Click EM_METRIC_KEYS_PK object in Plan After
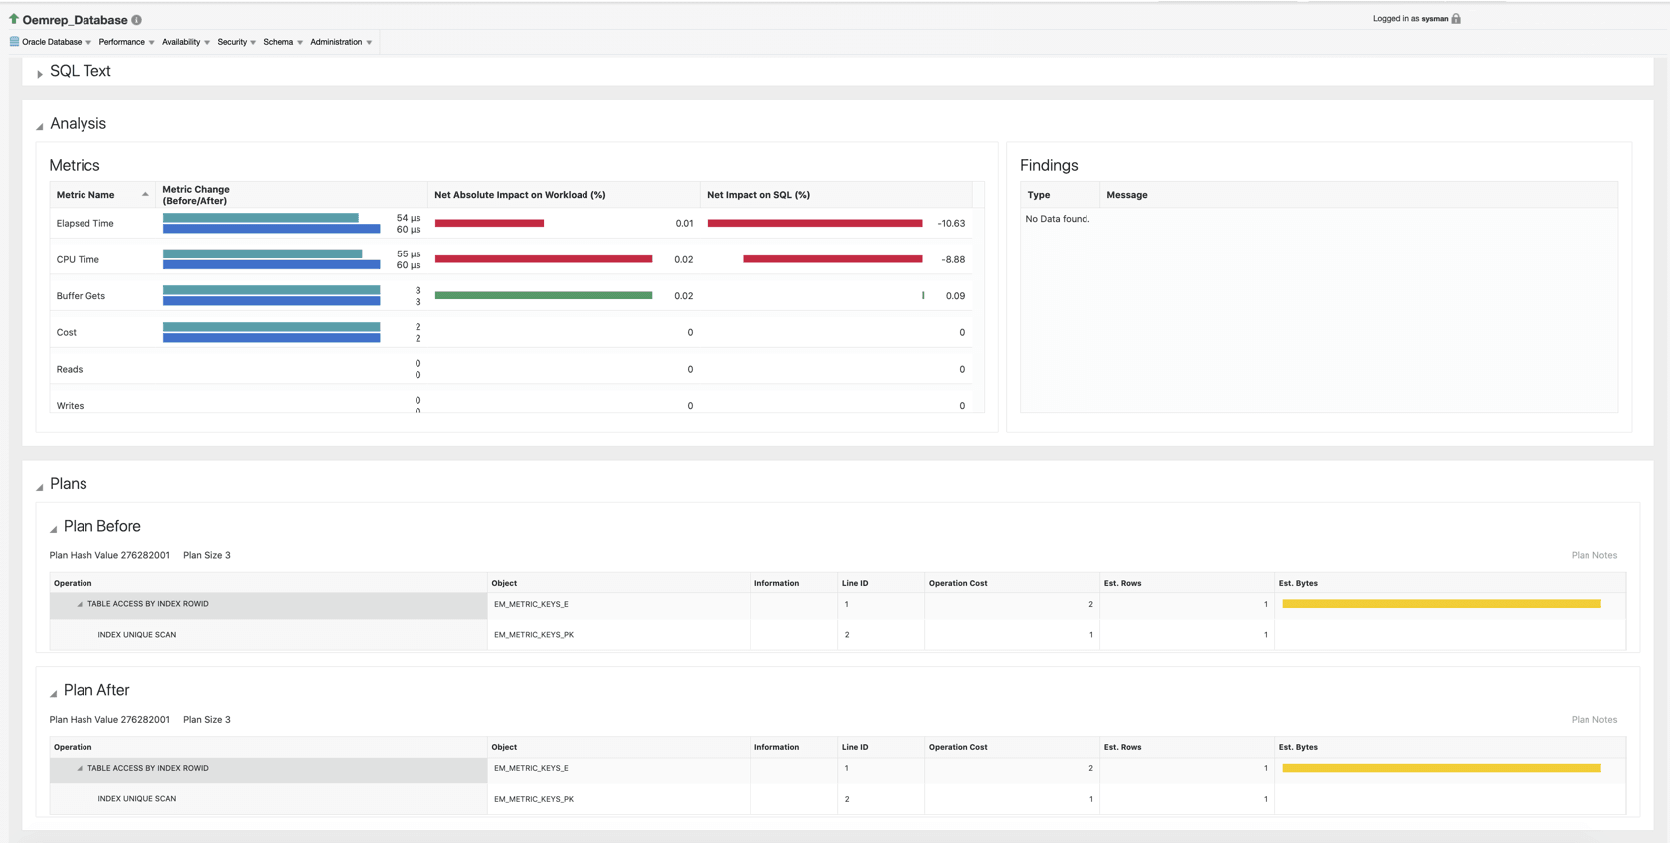The image size is (1670, 843). (534, 799)
